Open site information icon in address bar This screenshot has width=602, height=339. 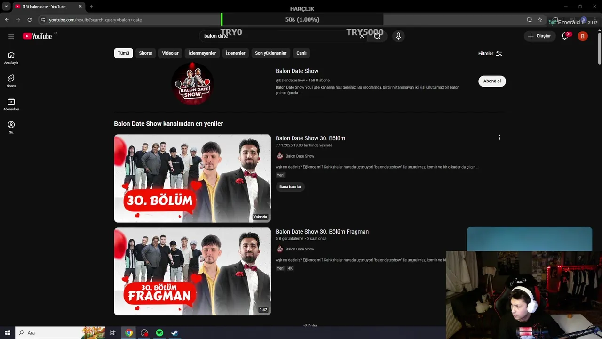pos(43,20)
